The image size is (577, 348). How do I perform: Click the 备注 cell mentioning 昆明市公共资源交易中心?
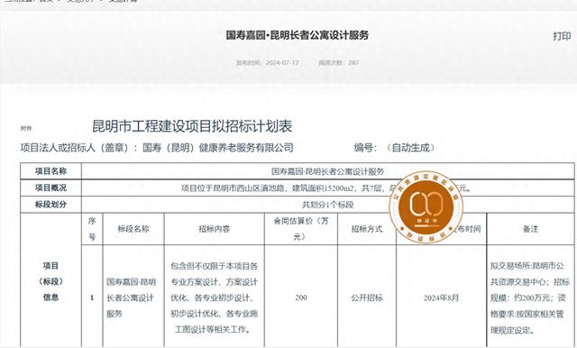530,298
